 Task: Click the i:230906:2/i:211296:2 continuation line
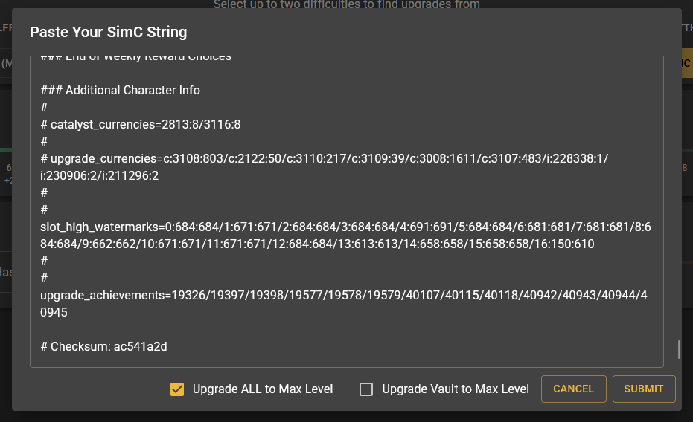pos(99,175)
